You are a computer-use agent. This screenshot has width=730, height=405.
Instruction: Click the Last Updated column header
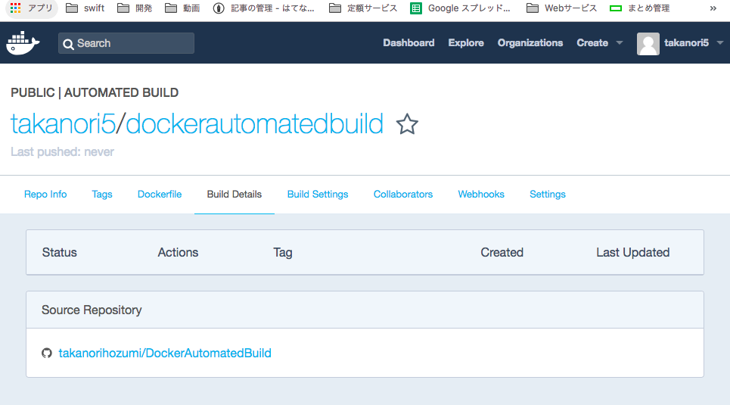click(x=632, y=253)
